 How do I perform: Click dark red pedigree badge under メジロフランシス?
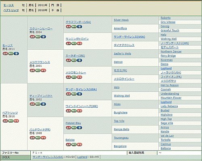pos(32,70)
